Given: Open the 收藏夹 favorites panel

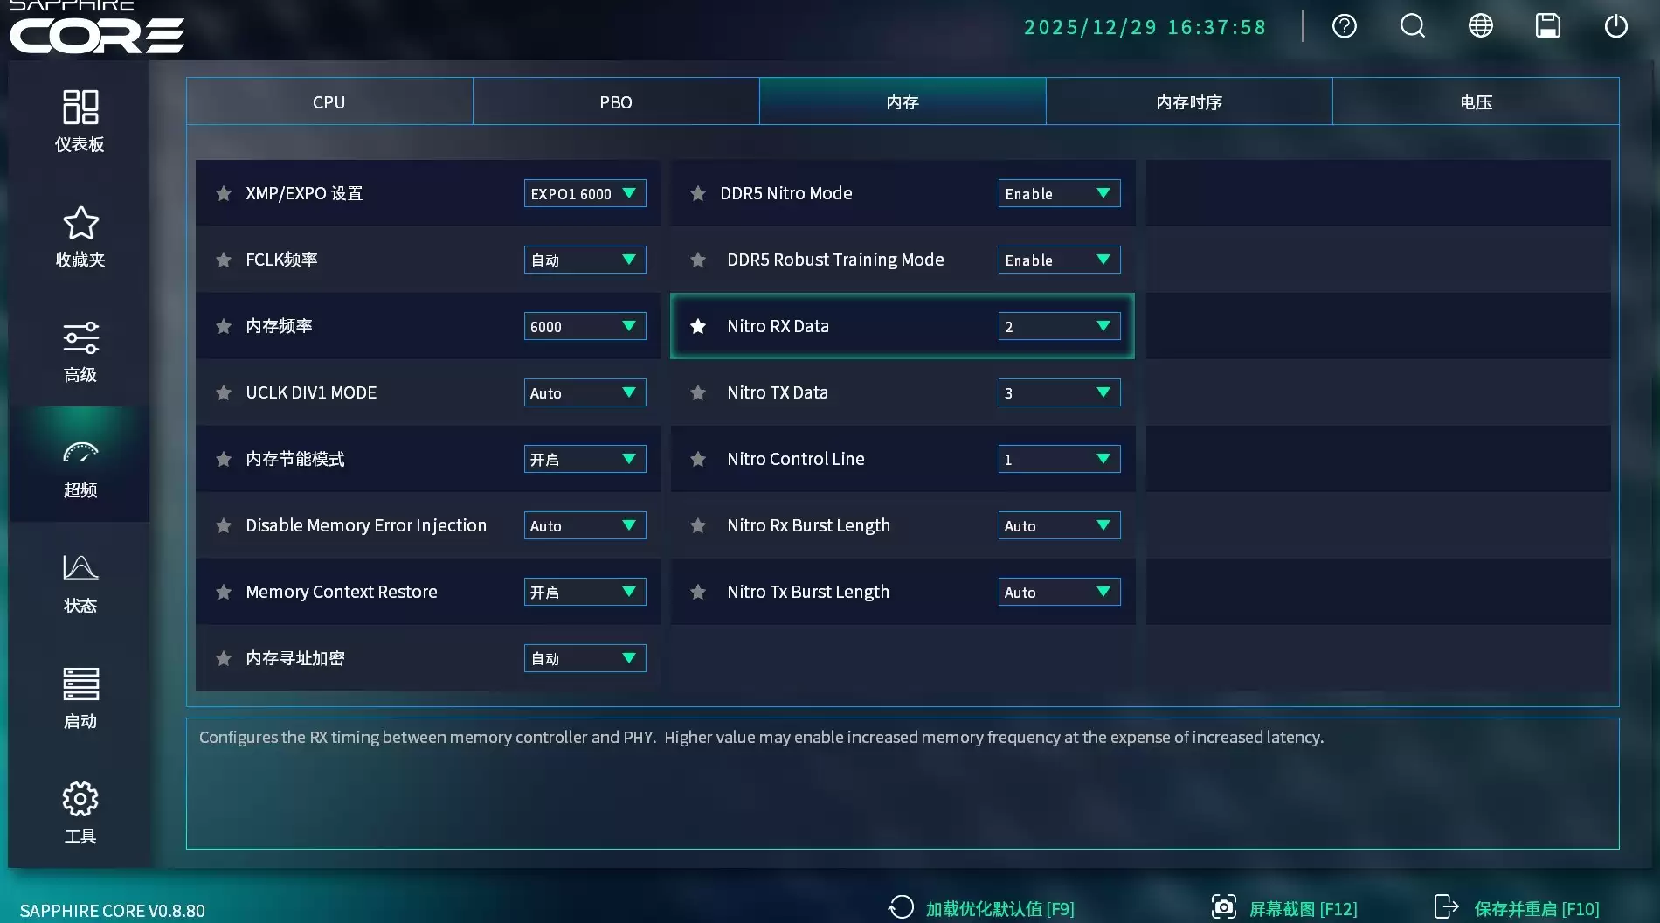Looking at the screenshot, I should (x=80, y=236).
